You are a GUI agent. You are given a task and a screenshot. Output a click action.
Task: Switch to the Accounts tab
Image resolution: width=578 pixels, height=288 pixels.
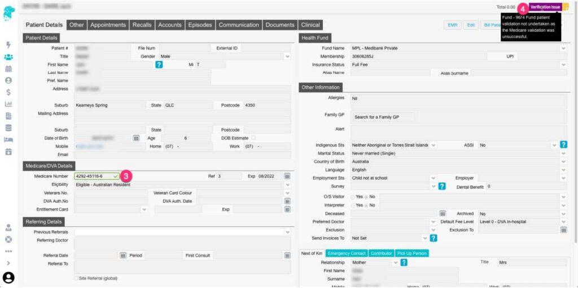click(x=170, y=25)
